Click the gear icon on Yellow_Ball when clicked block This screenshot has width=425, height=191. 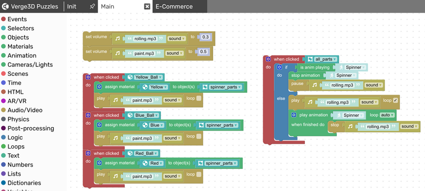pos(88,77)
